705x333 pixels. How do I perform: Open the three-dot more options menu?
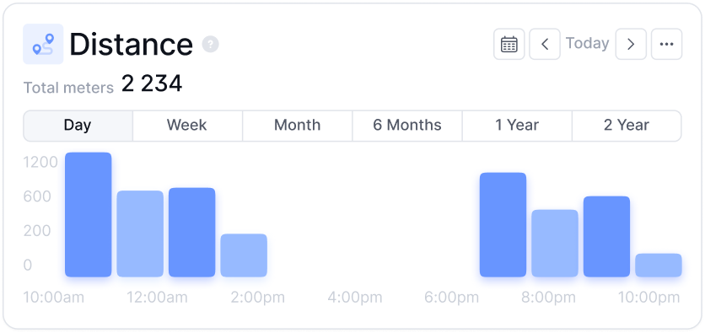(666, 44)
